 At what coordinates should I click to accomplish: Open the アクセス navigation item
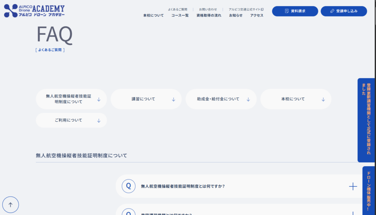(x=257, y=15)
